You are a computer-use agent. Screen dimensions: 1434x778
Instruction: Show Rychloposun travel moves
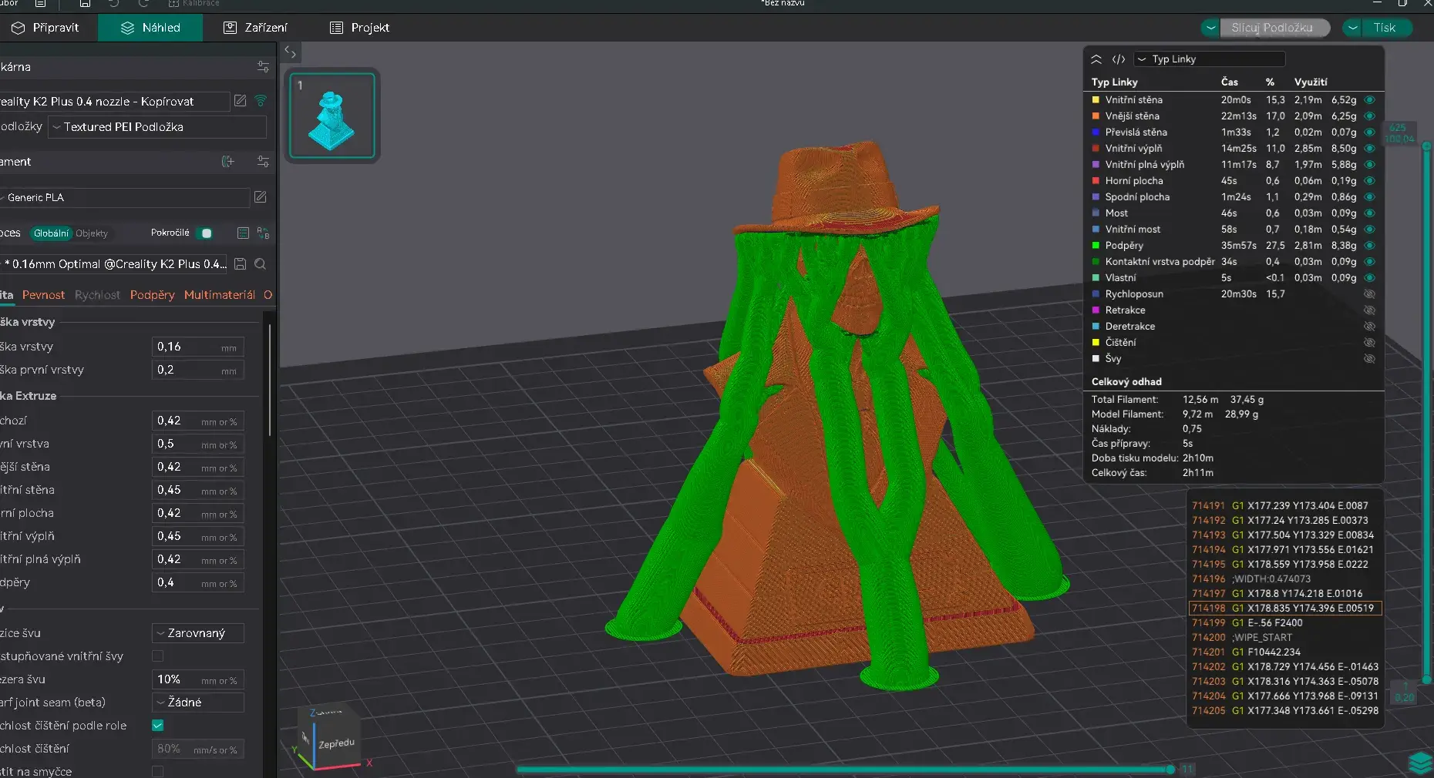click(x=1369, y=294)
